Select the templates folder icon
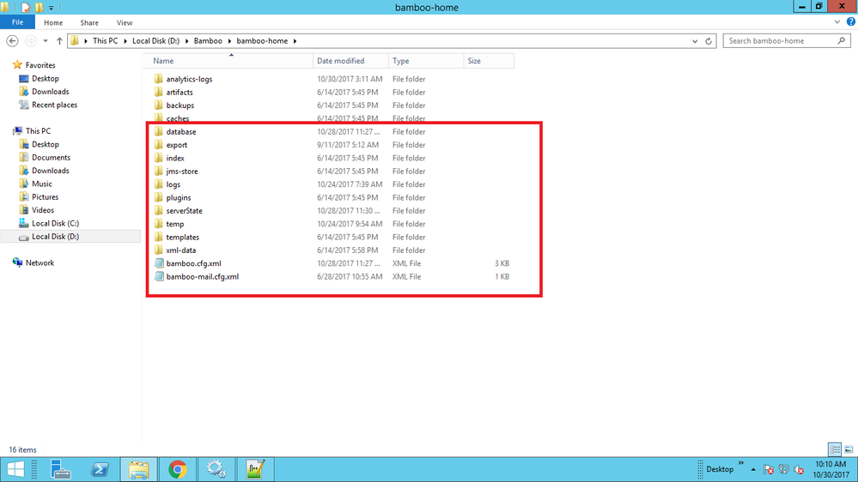 coord(159,236)
